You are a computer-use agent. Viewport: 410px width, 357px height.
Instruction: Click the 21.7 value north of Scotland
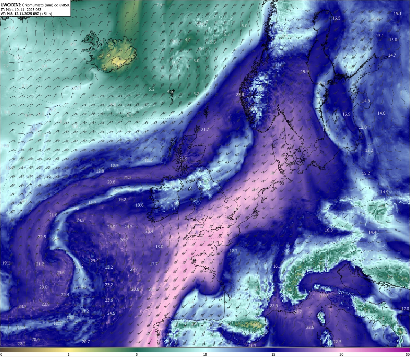[x=205, y=130]
